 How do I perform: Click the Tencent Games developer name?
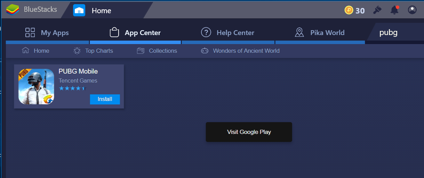click(78, 80)
